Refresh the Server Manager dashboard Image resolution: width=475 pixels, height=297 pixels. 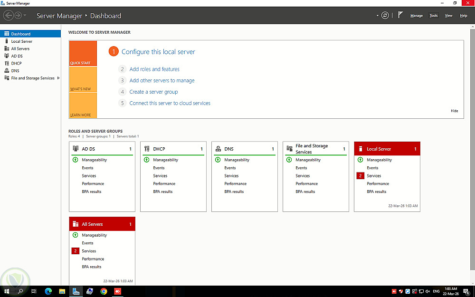[x=385, y=15]
